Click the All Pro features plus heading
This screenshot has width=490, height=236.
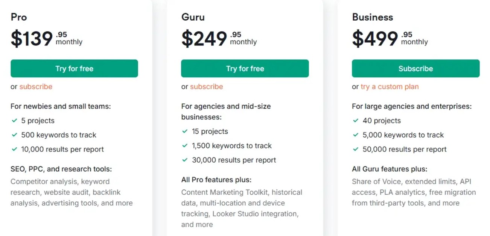pos(216,180)
